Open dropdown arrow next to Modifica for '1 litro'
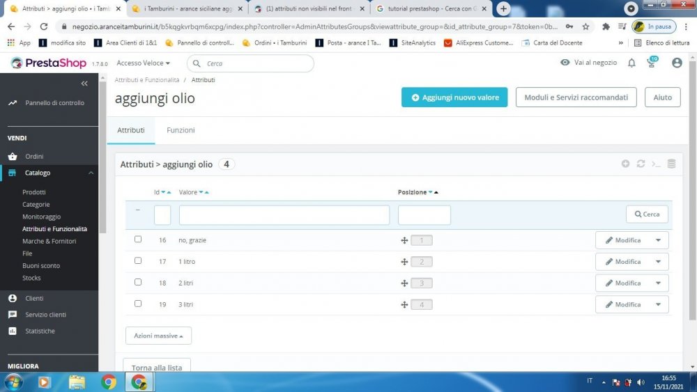The width and height of the screenshot is (697, 392). click(x=659, y=262)
